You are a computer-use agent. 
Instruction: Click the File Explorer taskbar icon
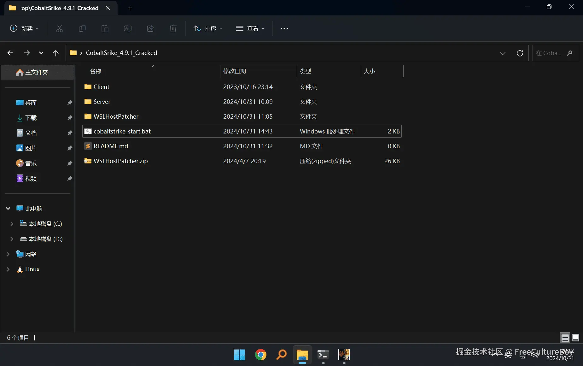tap(302, 355)
